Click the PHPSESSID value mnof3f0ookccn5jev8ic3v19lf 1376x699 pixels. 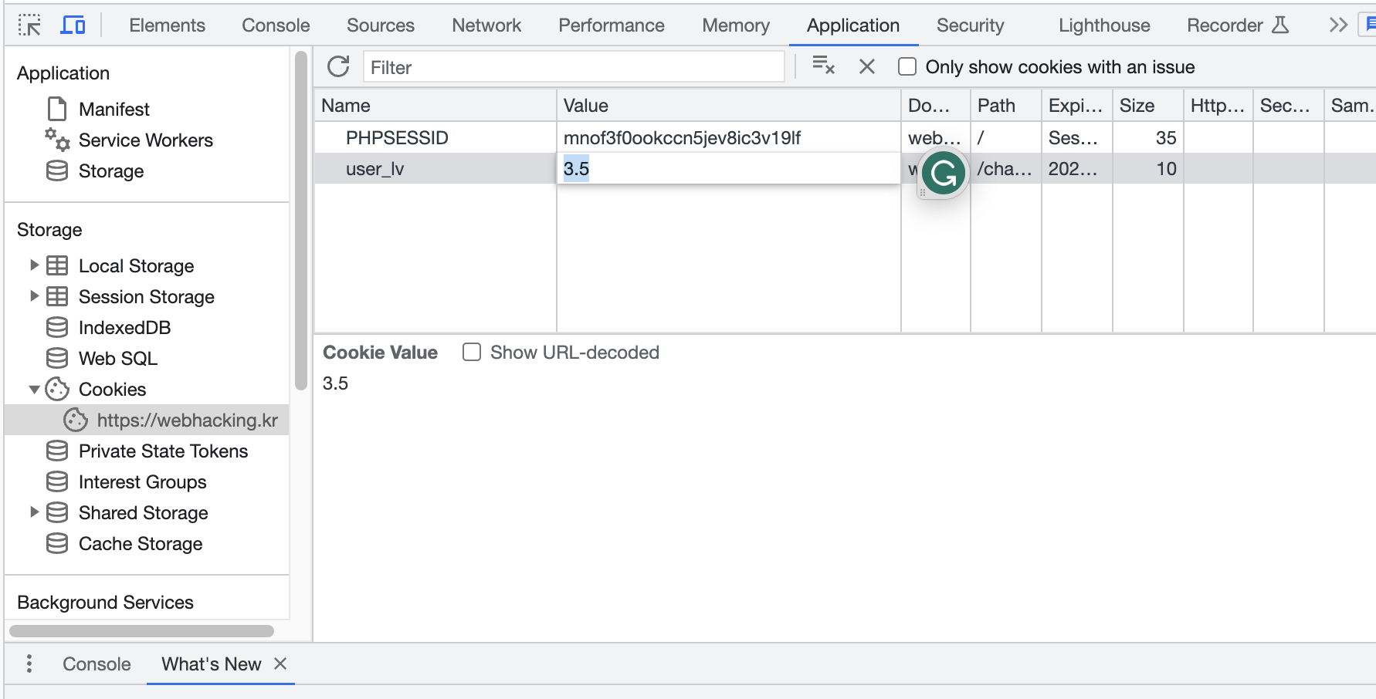(682, 137)
